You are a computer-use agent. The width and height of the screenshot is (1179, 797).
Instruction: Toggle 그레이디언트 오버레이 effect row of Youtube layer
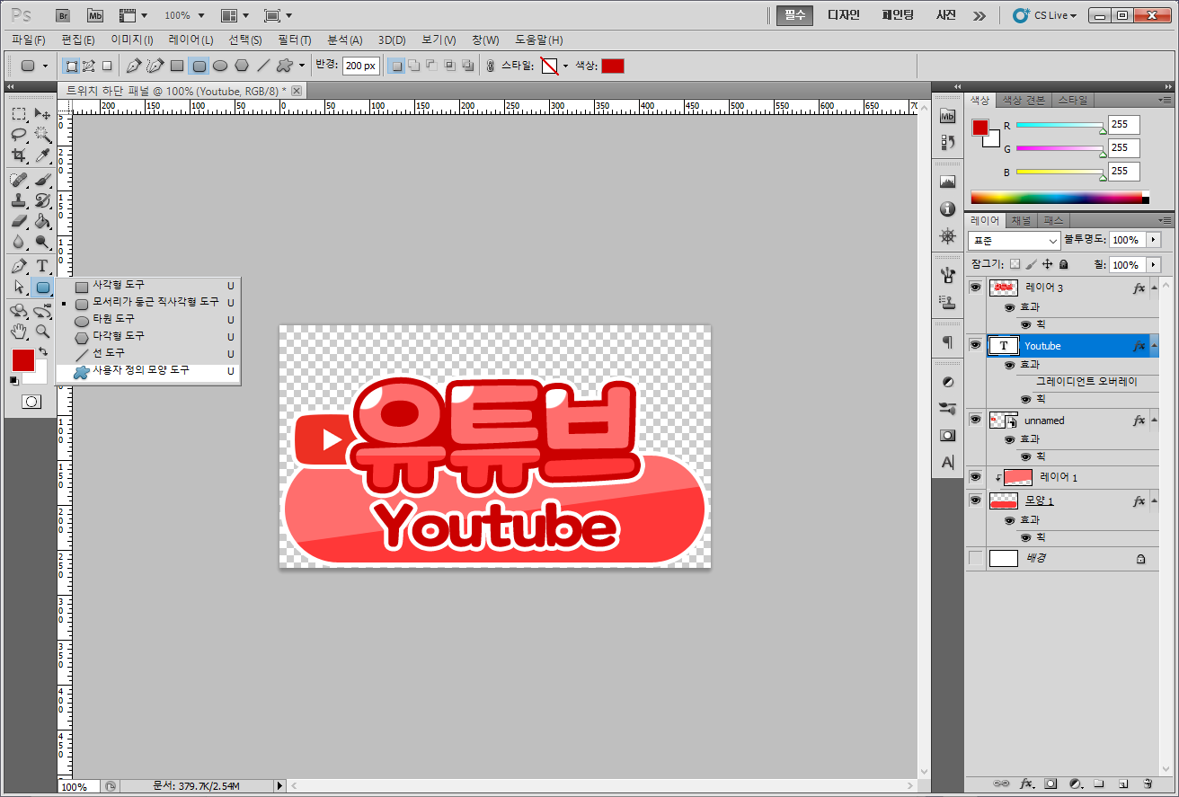tap(1086, 382)
